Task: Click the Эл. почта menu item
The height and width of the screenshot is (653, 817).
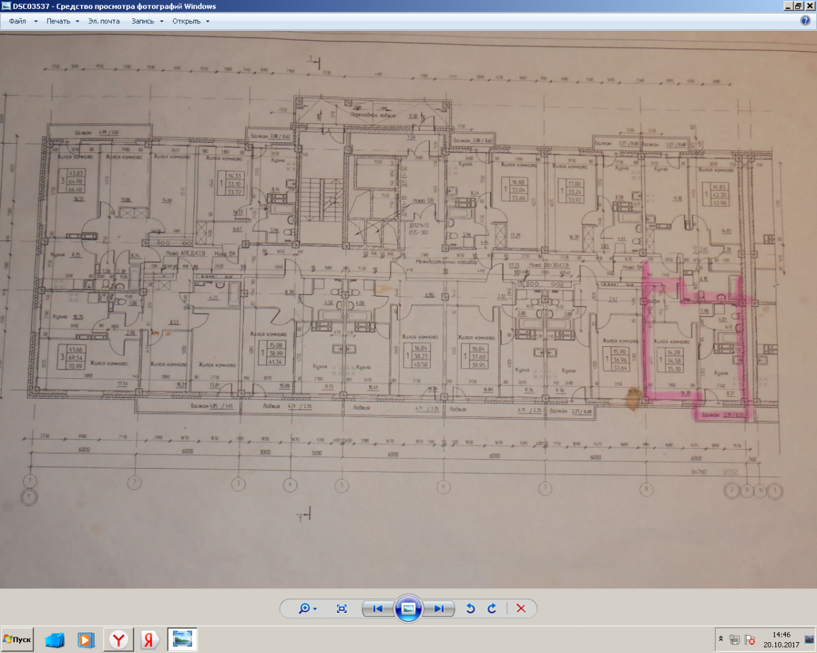Action: 103,21
